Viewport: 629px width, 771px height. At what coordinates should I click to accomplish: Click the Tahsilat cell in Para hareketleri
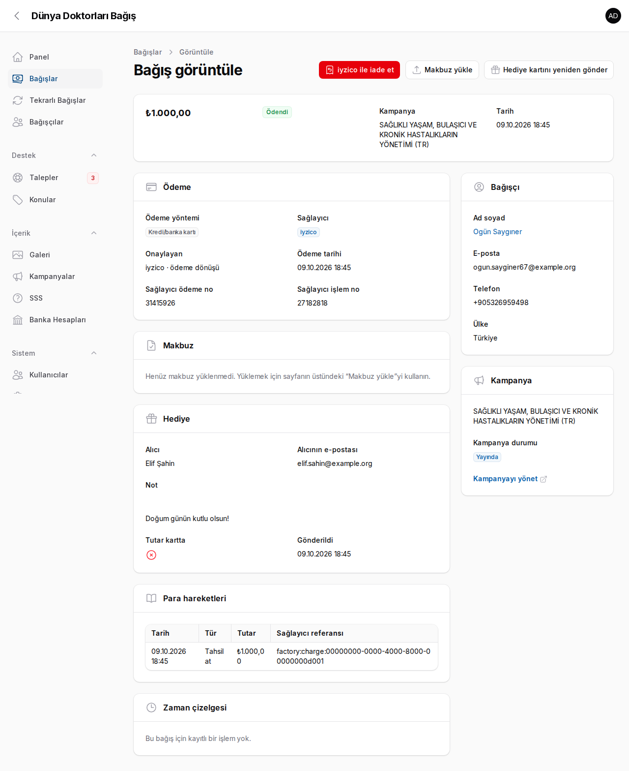(x=215, y=656)
